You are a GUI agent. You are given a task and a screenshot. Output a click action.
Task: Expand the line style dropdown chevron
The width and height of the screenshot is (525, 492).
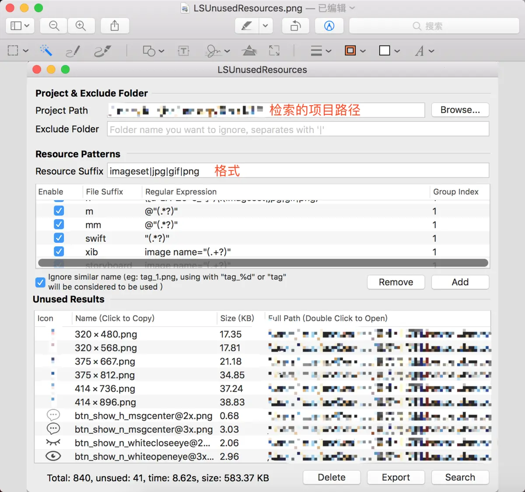pos(329,51)
